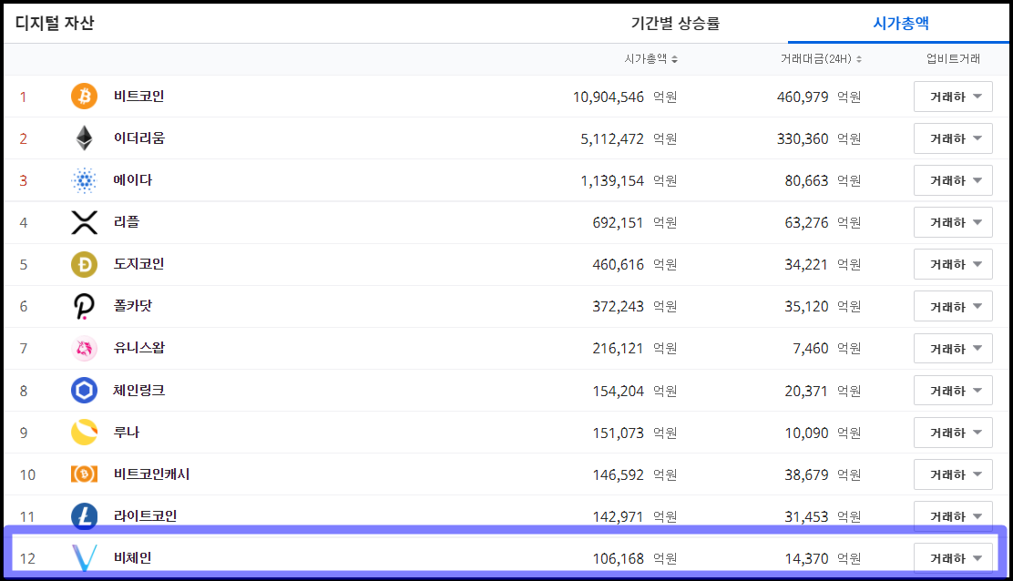Open the 에이다 asset name link
Image resolution: width=1013 pixels, height=581 pixels.
tap(132, 180)
